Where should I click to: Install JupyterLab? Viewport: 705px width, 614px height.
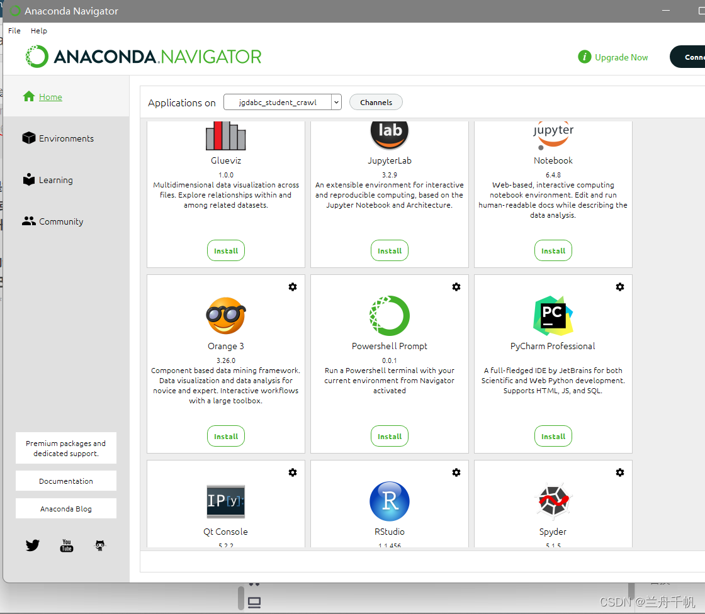click(390, 250)
